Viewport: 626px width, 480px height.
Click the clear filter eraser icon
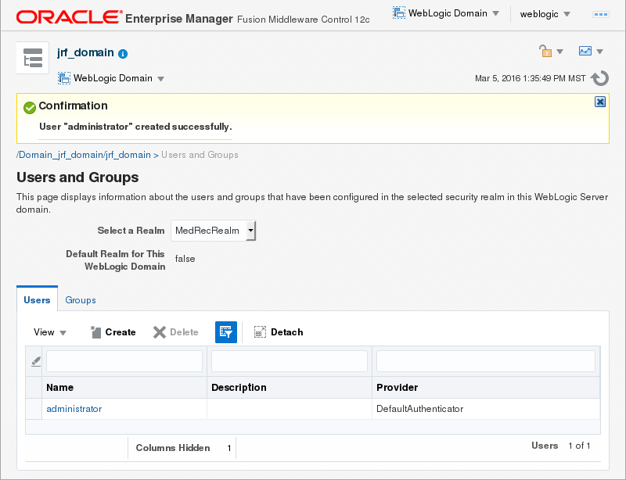point(35,361)
